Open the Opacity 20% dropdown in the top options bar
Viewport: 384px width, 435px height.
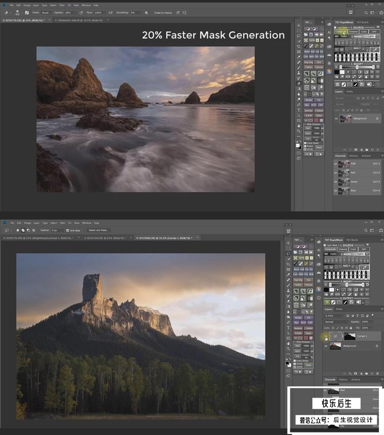tap(71, 13)
